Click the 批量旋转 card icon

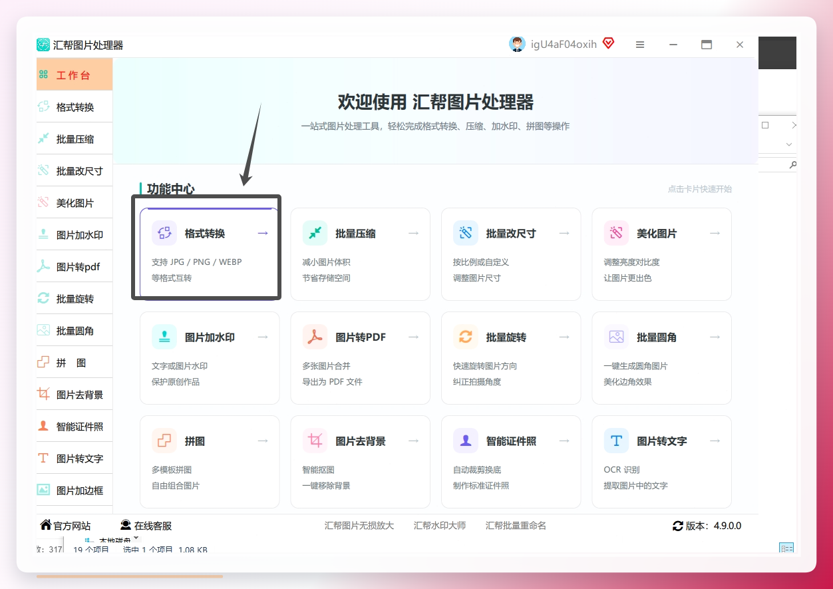pyautogui.click(x=466, y=337)
